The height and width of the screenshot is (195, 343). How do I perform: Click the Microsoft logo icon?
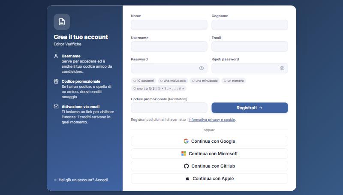pos(184,154)
